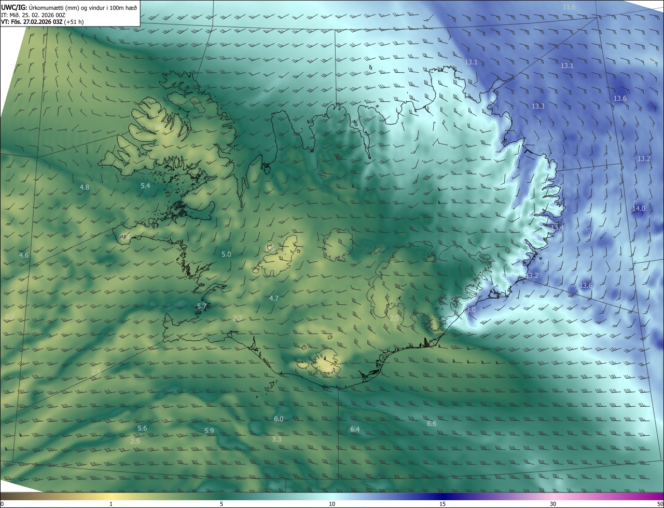Click the 5.7 value label
The image size is (664, 508).
point(202,306)
